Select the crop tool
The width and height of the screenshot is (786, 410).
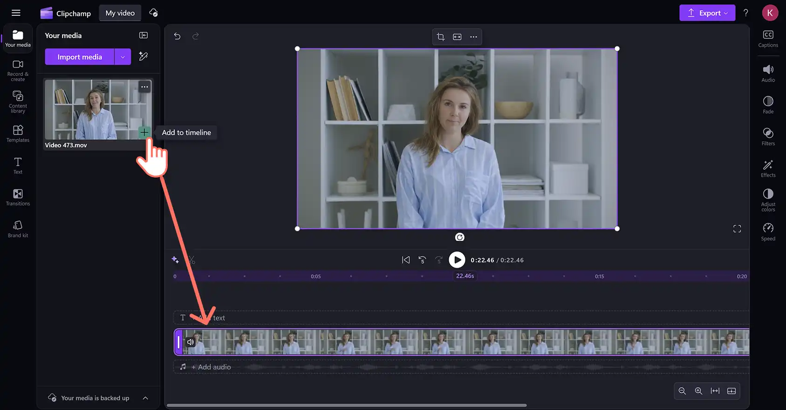click(440, 37)
